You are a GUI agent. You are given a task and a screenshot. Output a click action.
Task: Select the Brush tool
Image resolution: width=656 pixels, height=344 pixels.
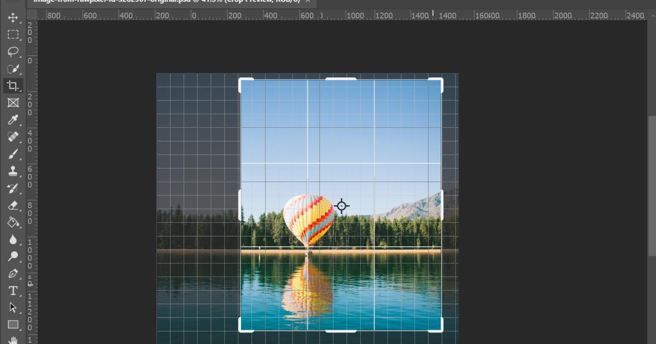pyautogui.click(x=13, y=154)
